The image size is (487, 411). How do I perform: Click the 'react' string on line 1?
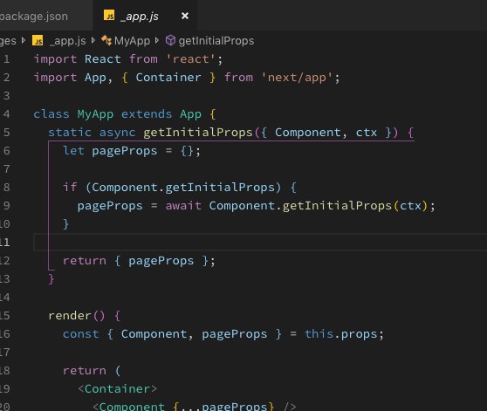pos(191,59)
